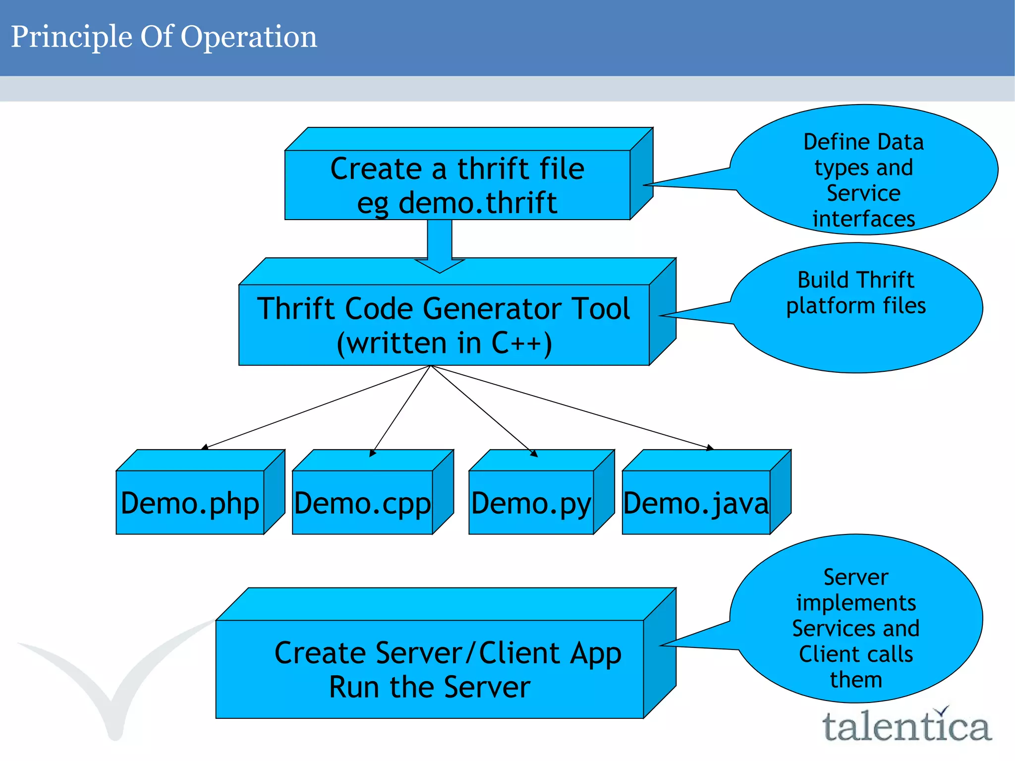Click the arrowhead pointing to Demo.cpp
Viewport: 1015px width, 761px height.
coord(373,453)
